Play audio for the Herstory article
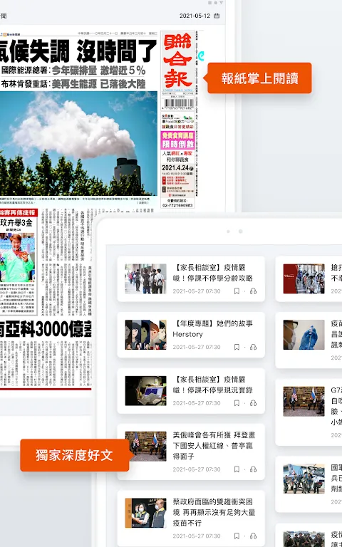342x547 pixels. 254,347
